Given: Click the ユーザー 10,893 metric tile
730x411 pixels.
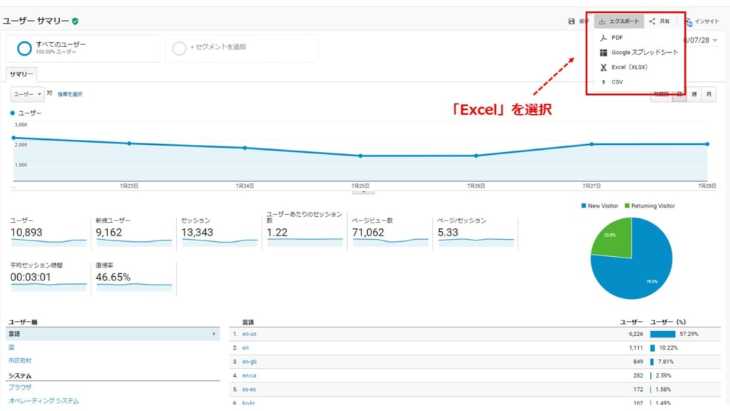Looking at the screenshot, I should (48, 232).
